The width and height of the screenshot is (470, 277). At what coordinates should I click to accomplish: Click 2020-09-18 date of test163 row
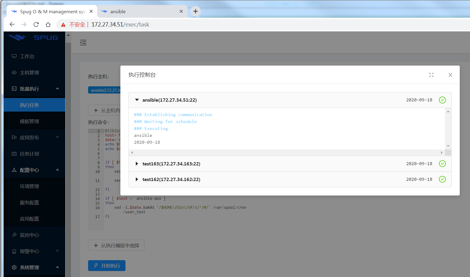[419, 164]
